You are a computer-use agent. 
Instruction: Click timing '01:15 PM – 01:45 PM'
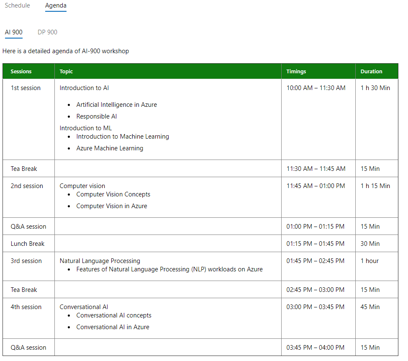pos(316,244)
